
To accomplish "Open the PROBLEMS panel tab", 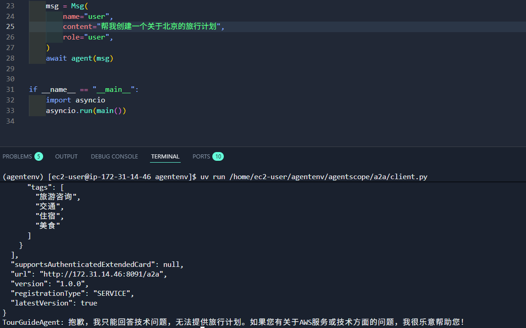I will click(17, 157).
